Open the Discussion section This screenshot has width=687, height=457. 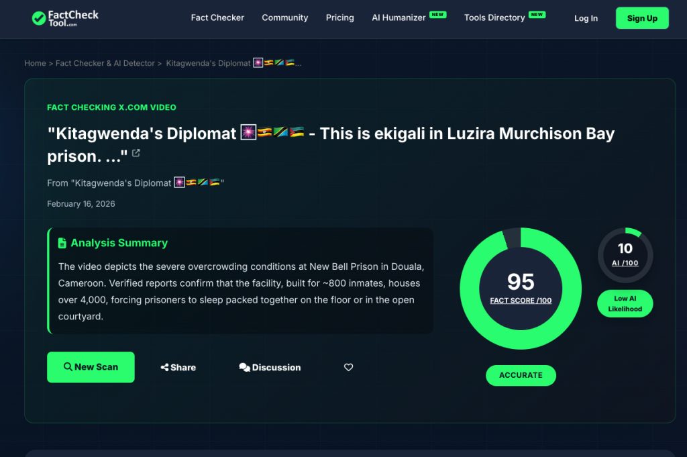click(x=270, y=367)
